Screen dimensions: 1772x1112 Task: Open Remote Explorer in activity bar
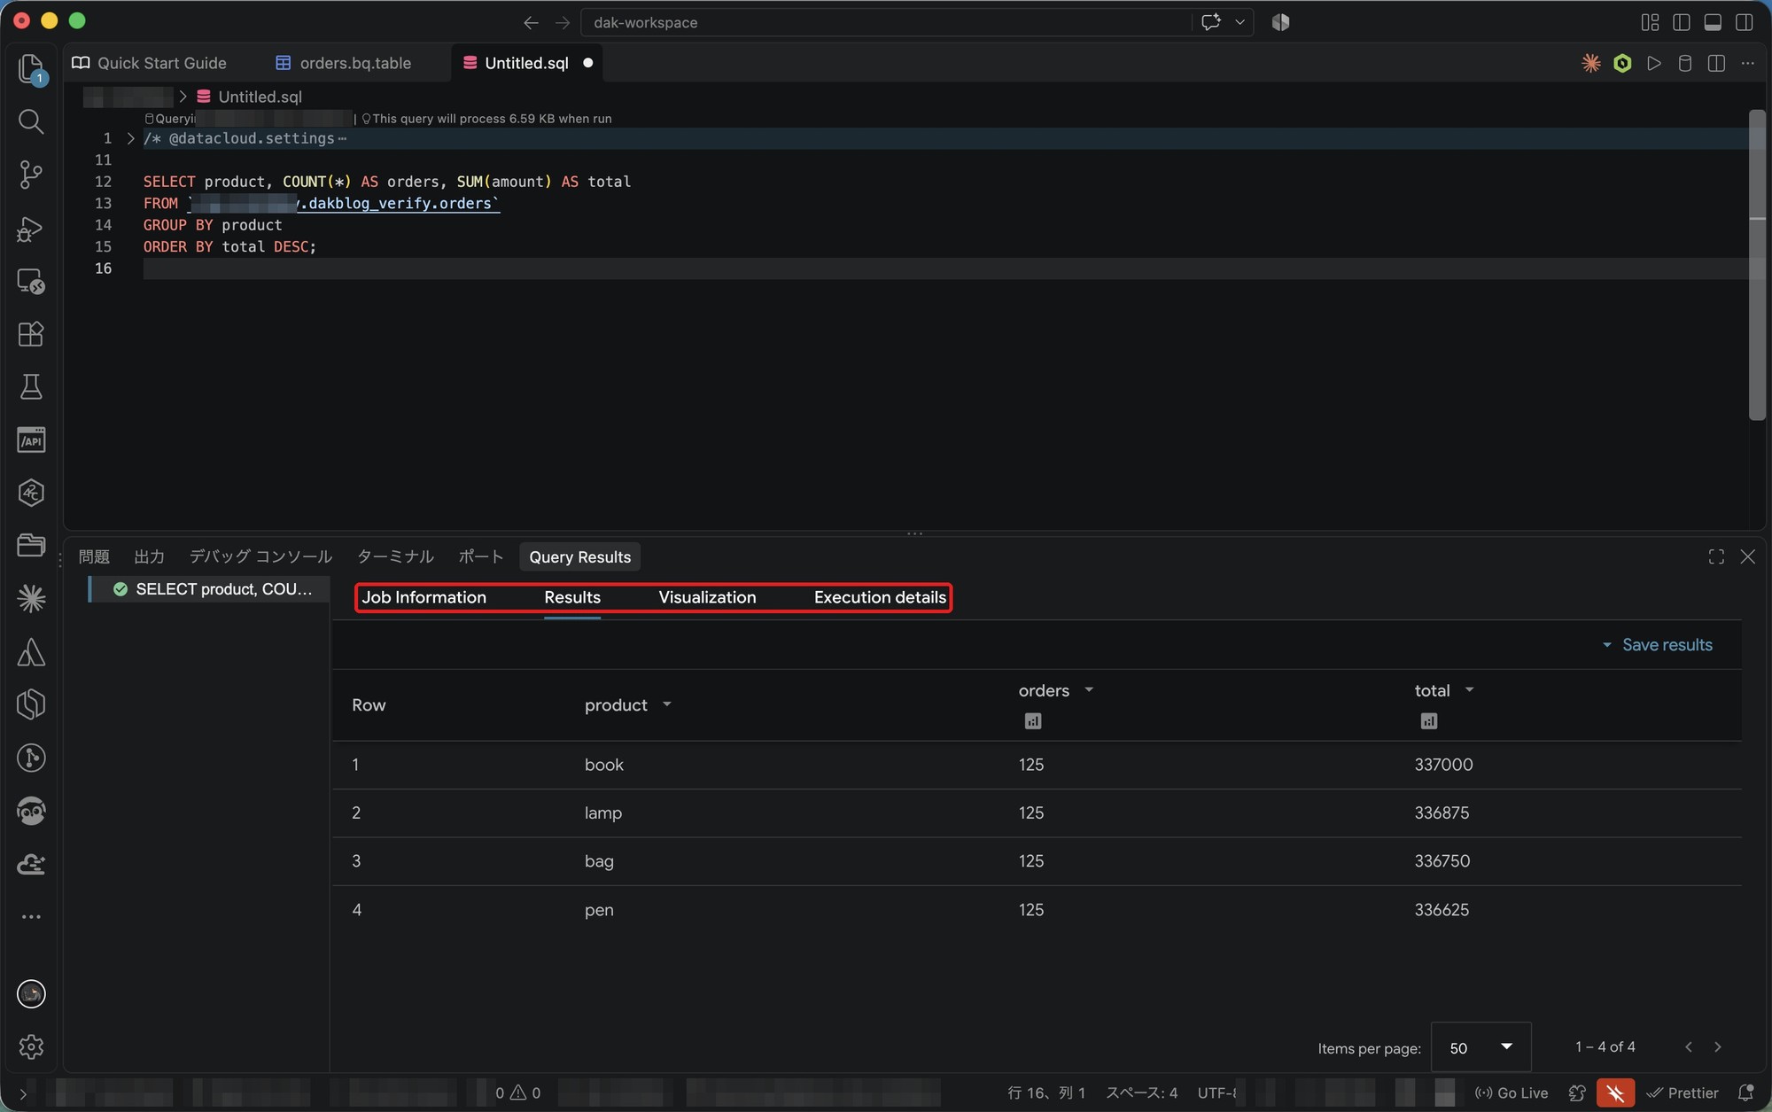point(31,282)
